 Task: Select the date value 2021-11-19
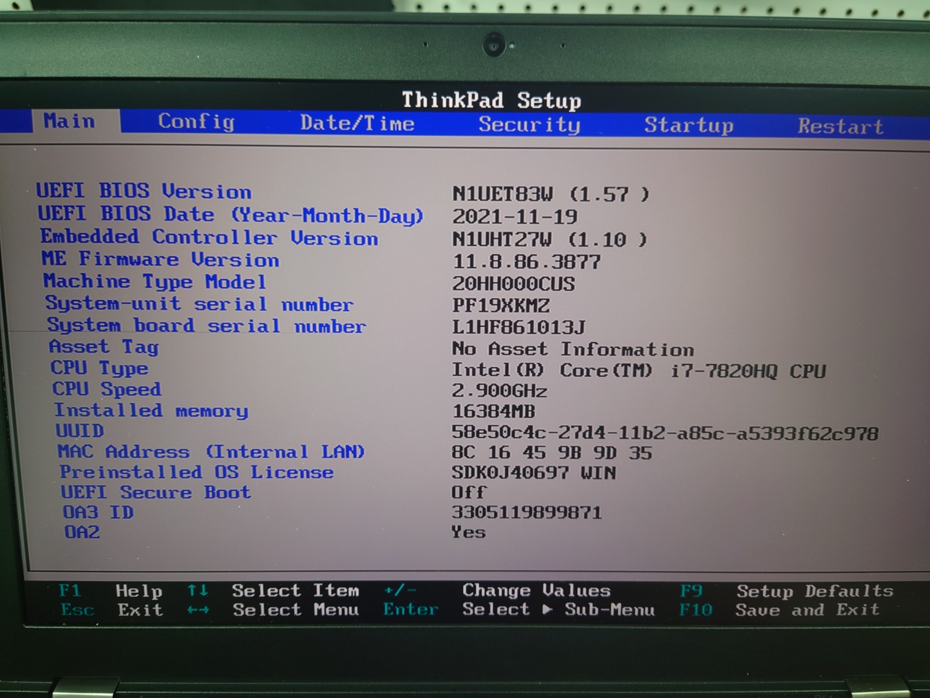515,216
